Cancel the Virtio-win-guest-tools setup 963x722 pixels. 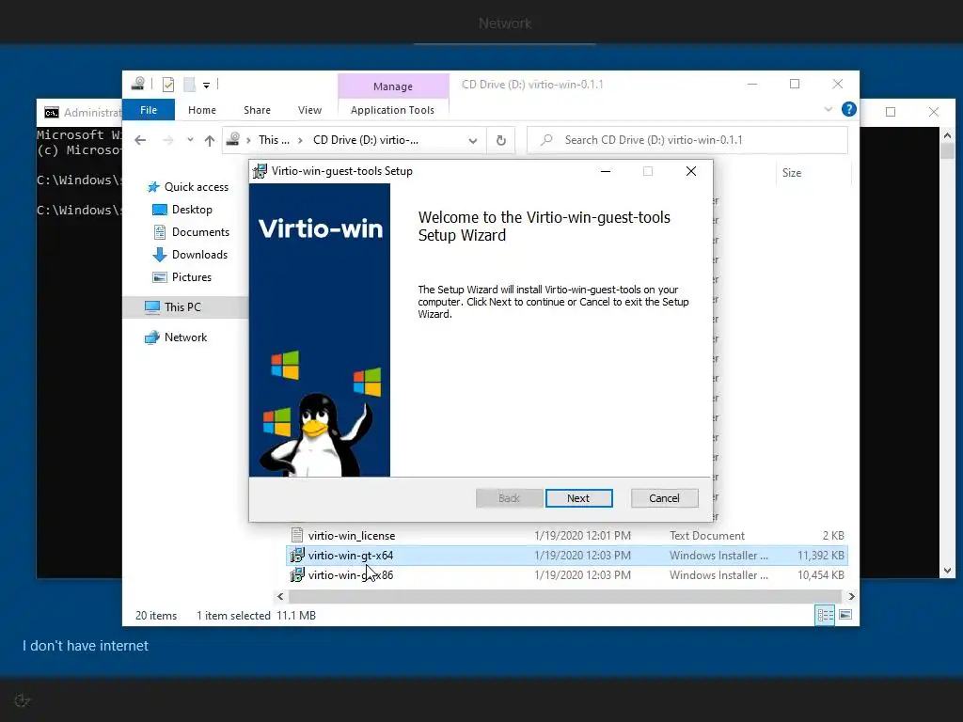(664, 498)
